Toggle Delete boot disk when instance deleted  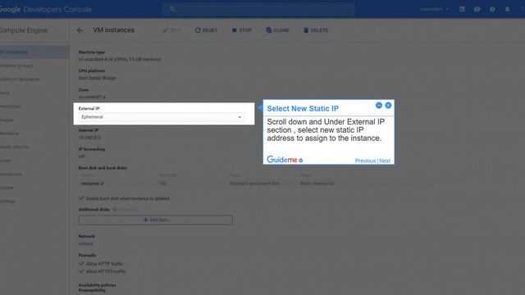tap(81, 198)
